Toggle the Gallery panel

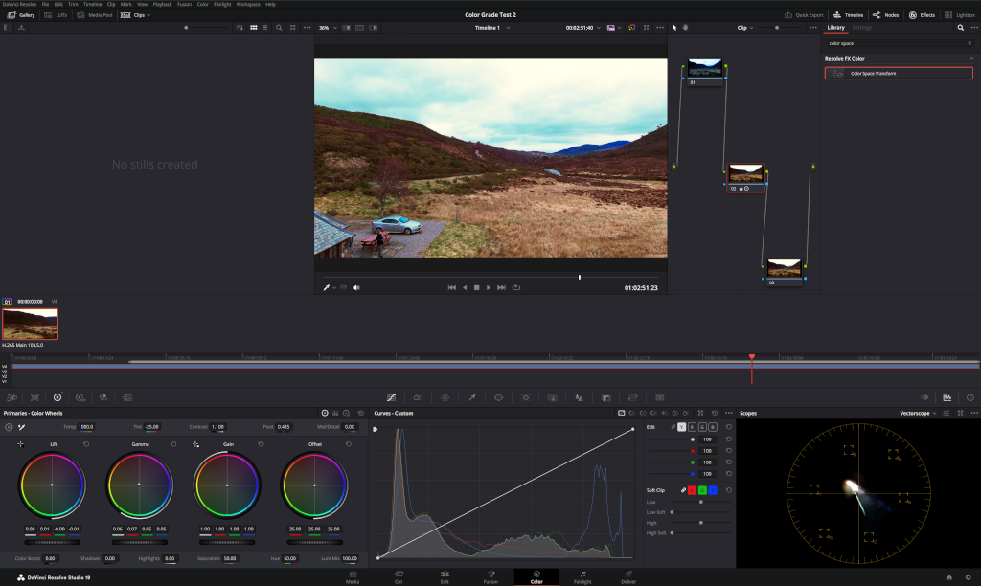21,15
